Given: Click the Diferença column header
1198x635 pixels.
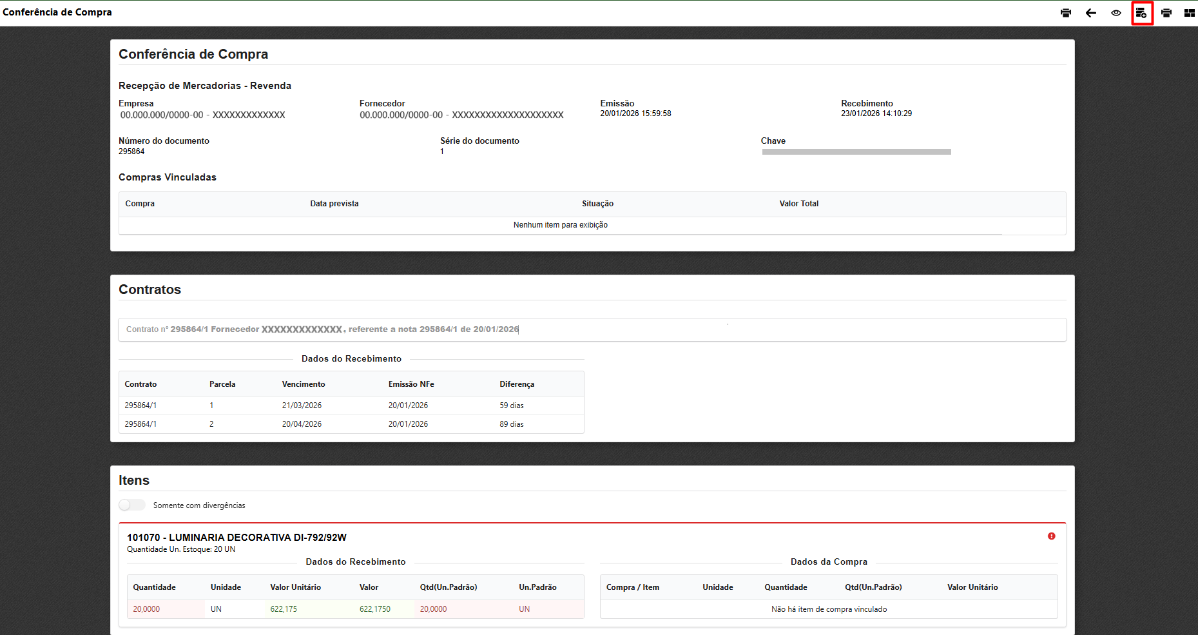Looking at the screenshot, I should tap(517, 384).
